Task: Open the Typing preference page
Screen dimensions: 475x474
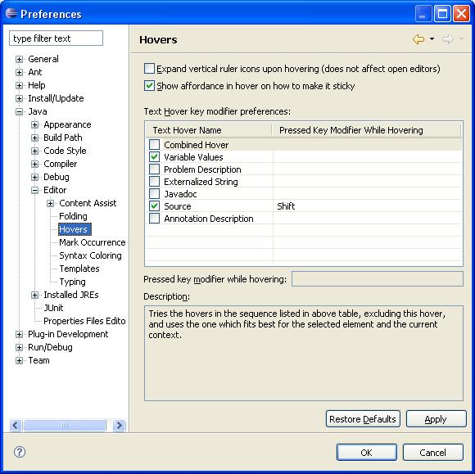Action: point(72,282)
